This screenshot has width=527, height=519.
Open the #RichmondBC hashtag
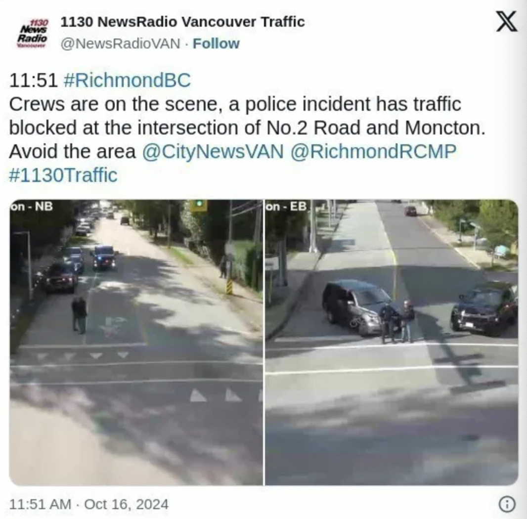[x=127, y=81]
